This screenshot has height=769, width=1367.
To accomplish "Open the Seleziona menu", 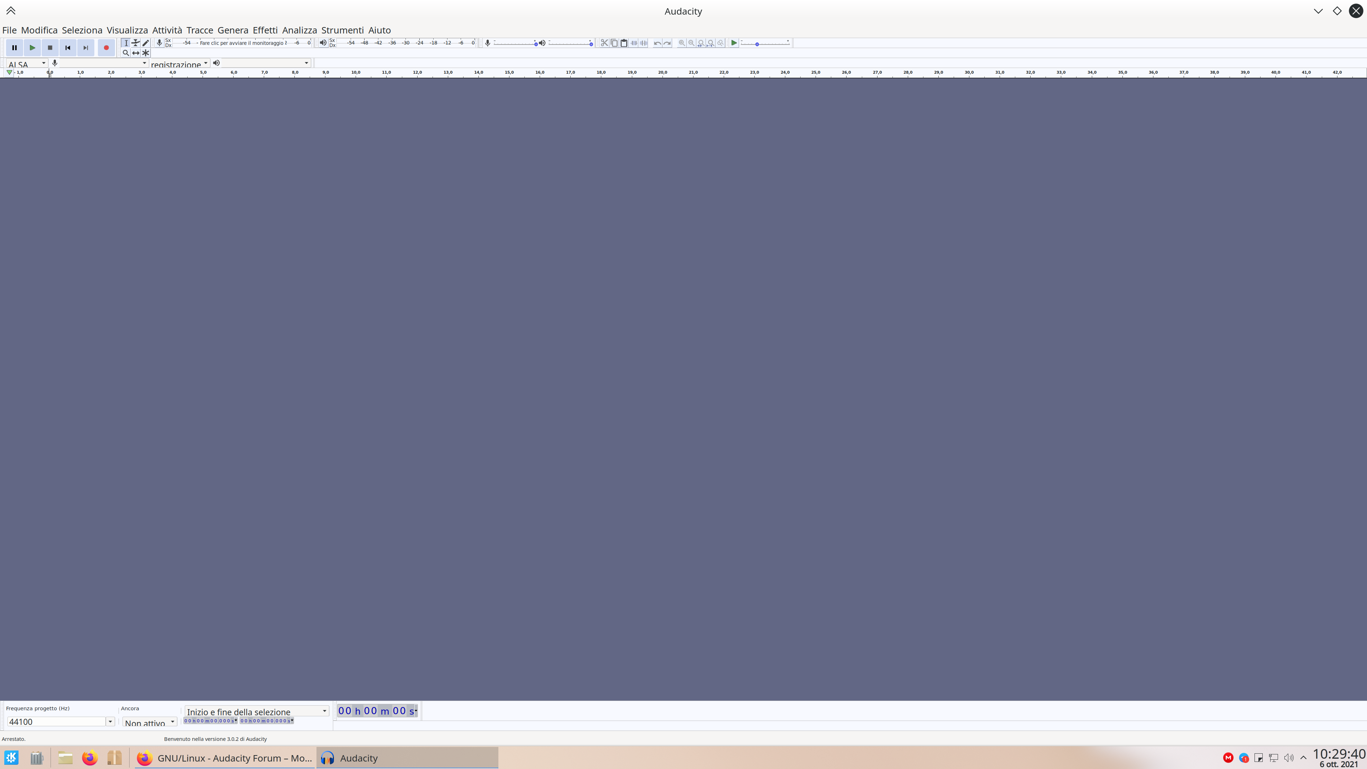I will [x=82, y=30].
